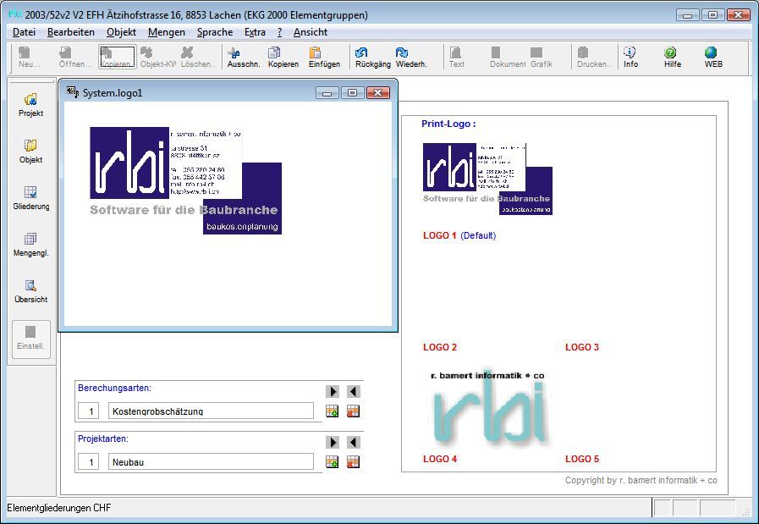The image size is (759, 524).
Task: Open the Sprache menu
Action: [215, 32]
